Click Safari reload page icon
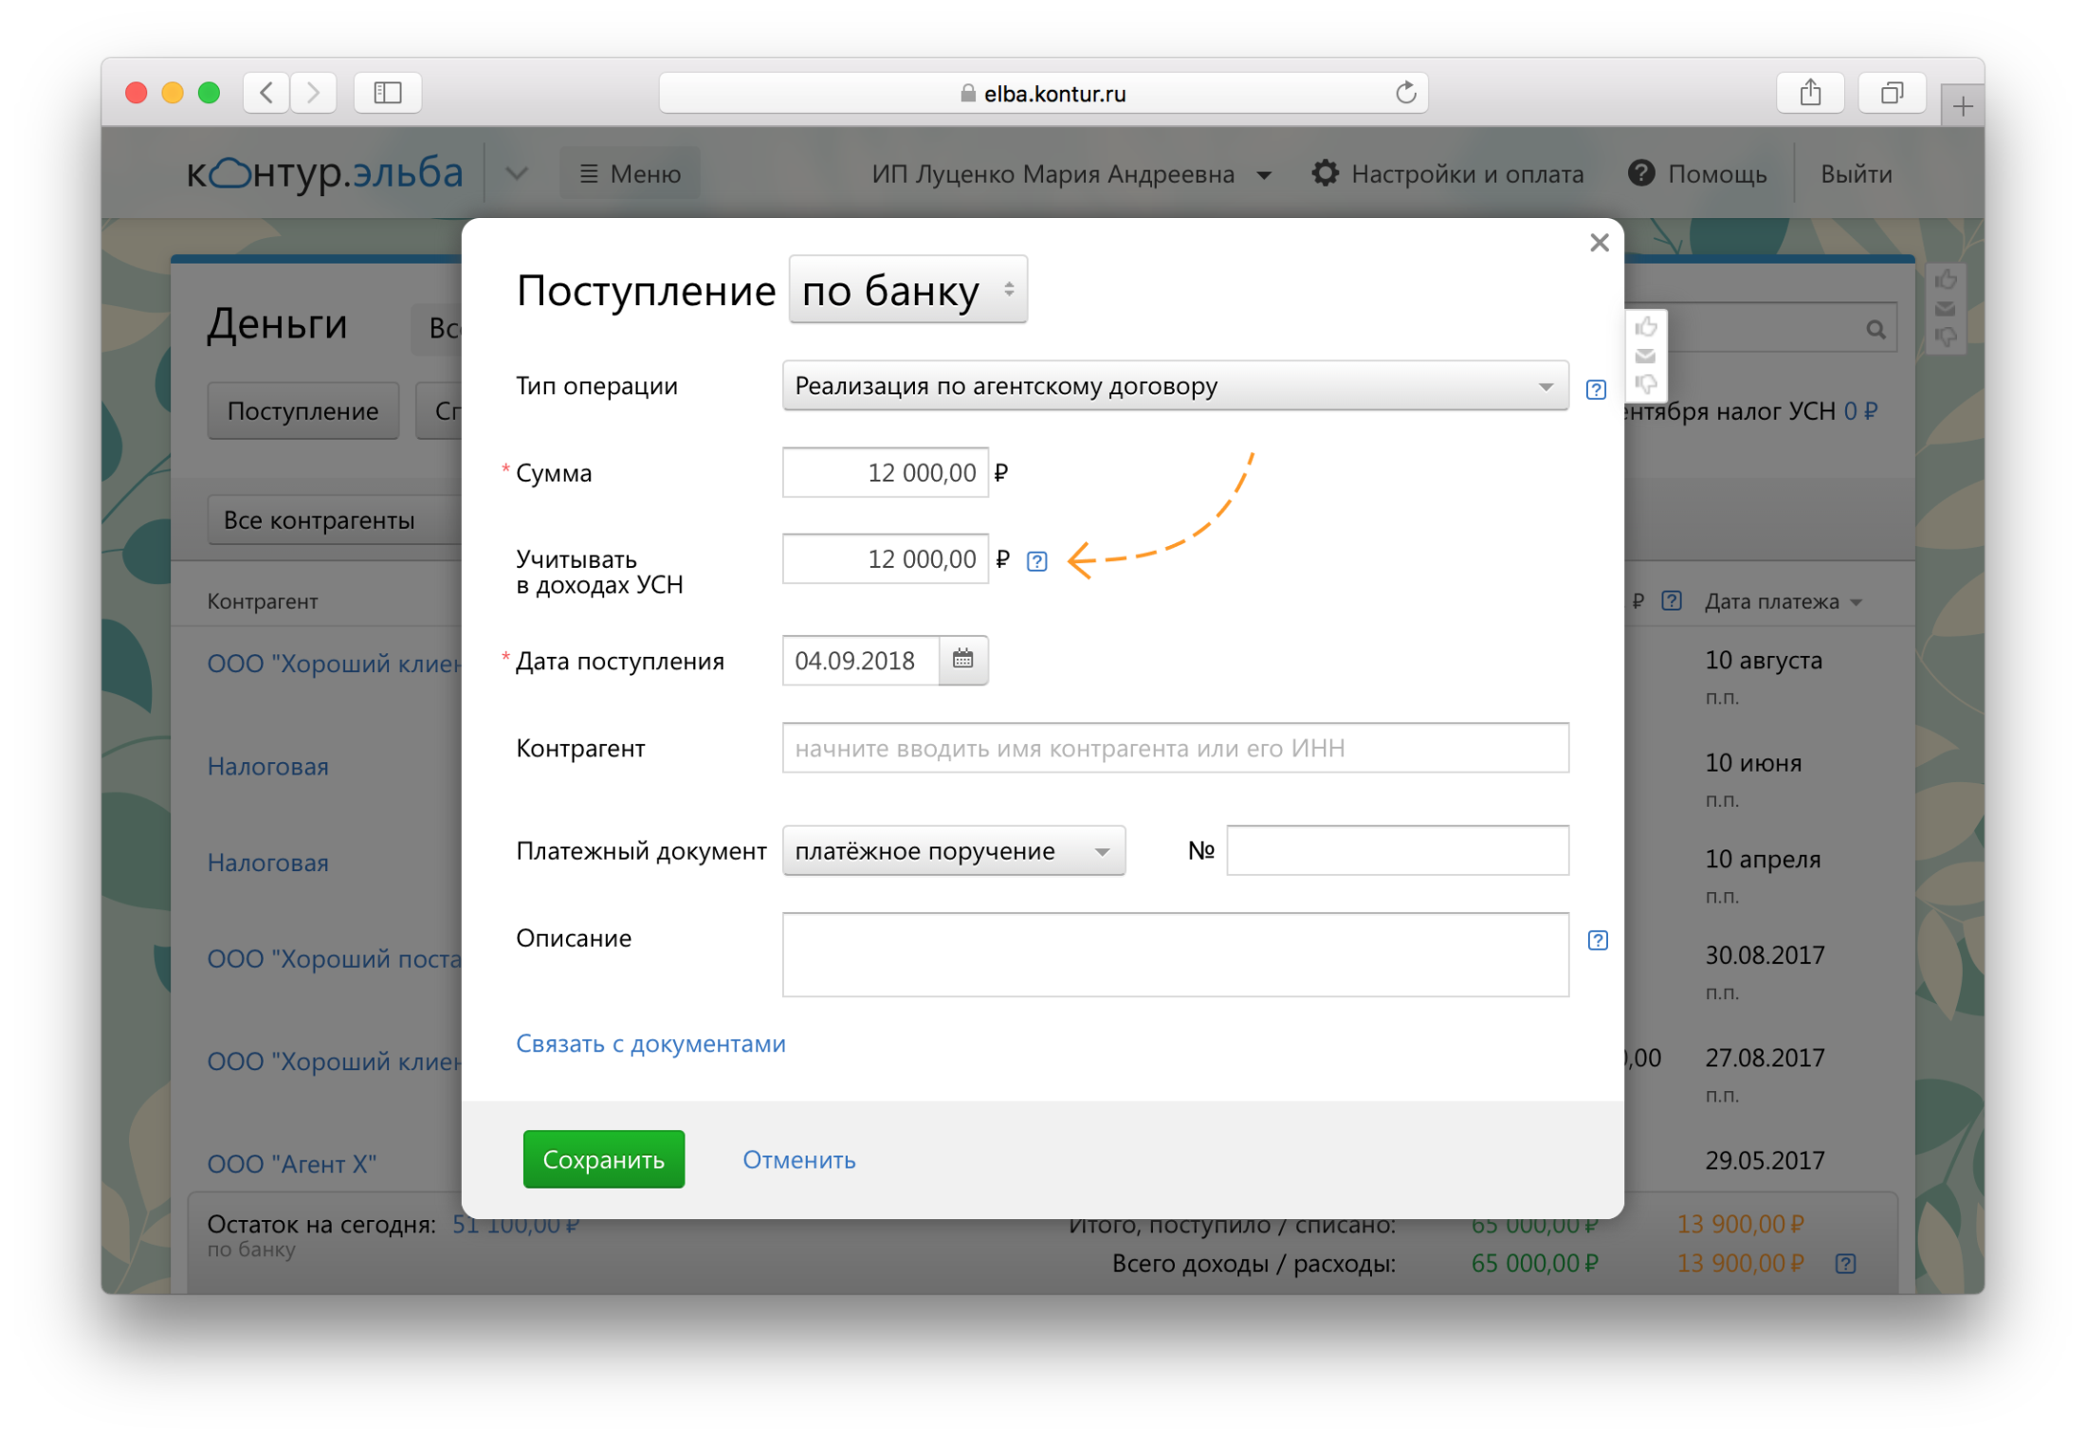 [1405, 93]
